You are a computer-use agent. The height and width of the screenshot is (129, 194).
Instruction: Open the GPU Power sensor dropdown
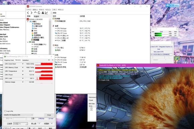tap(23, 75)
